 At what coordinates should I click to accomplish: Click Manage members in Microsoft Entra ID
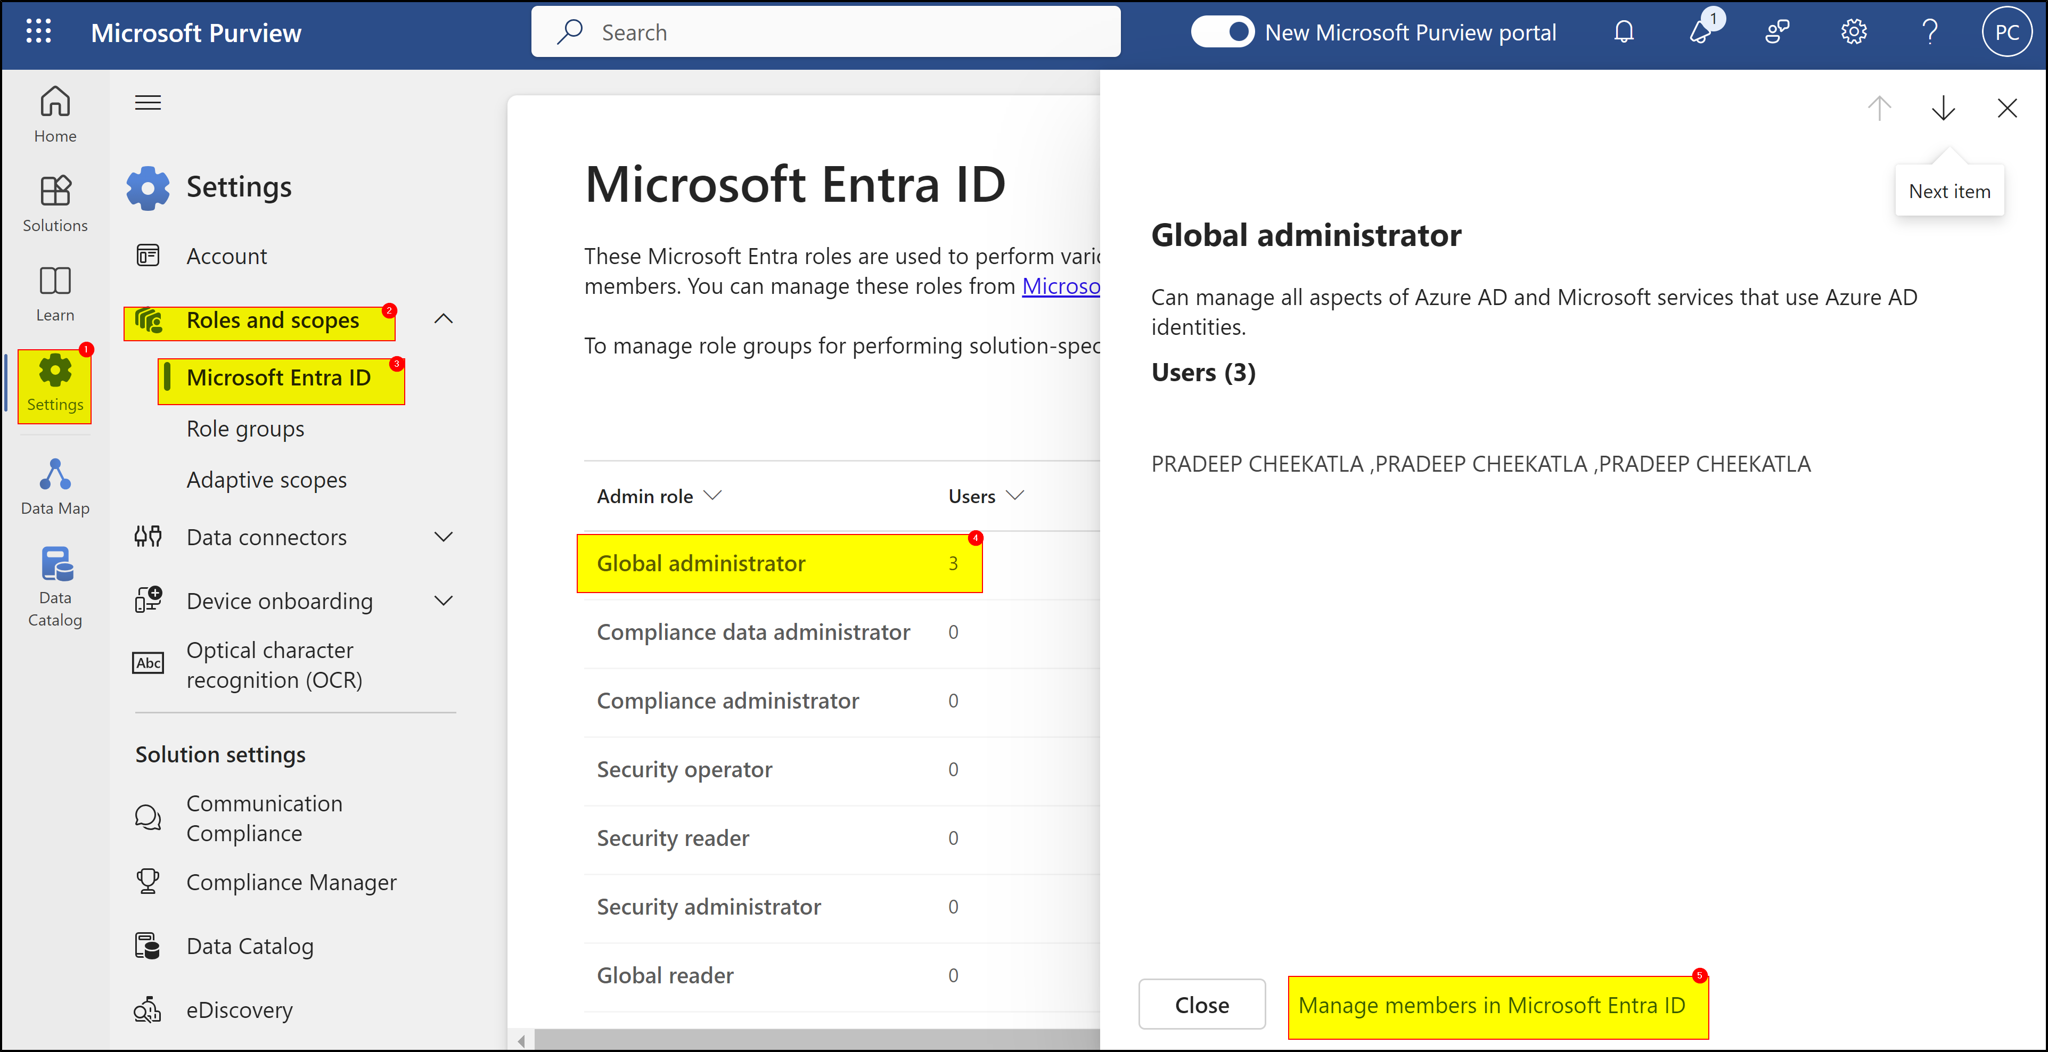[x=1492, y=1004]
